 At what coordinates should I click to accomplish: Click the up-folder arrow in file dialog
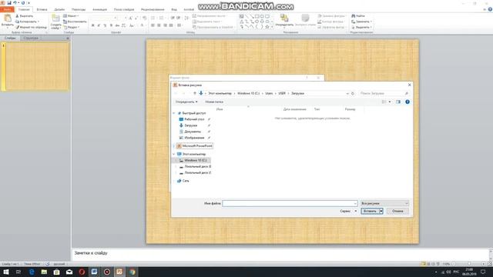point(195,93)
